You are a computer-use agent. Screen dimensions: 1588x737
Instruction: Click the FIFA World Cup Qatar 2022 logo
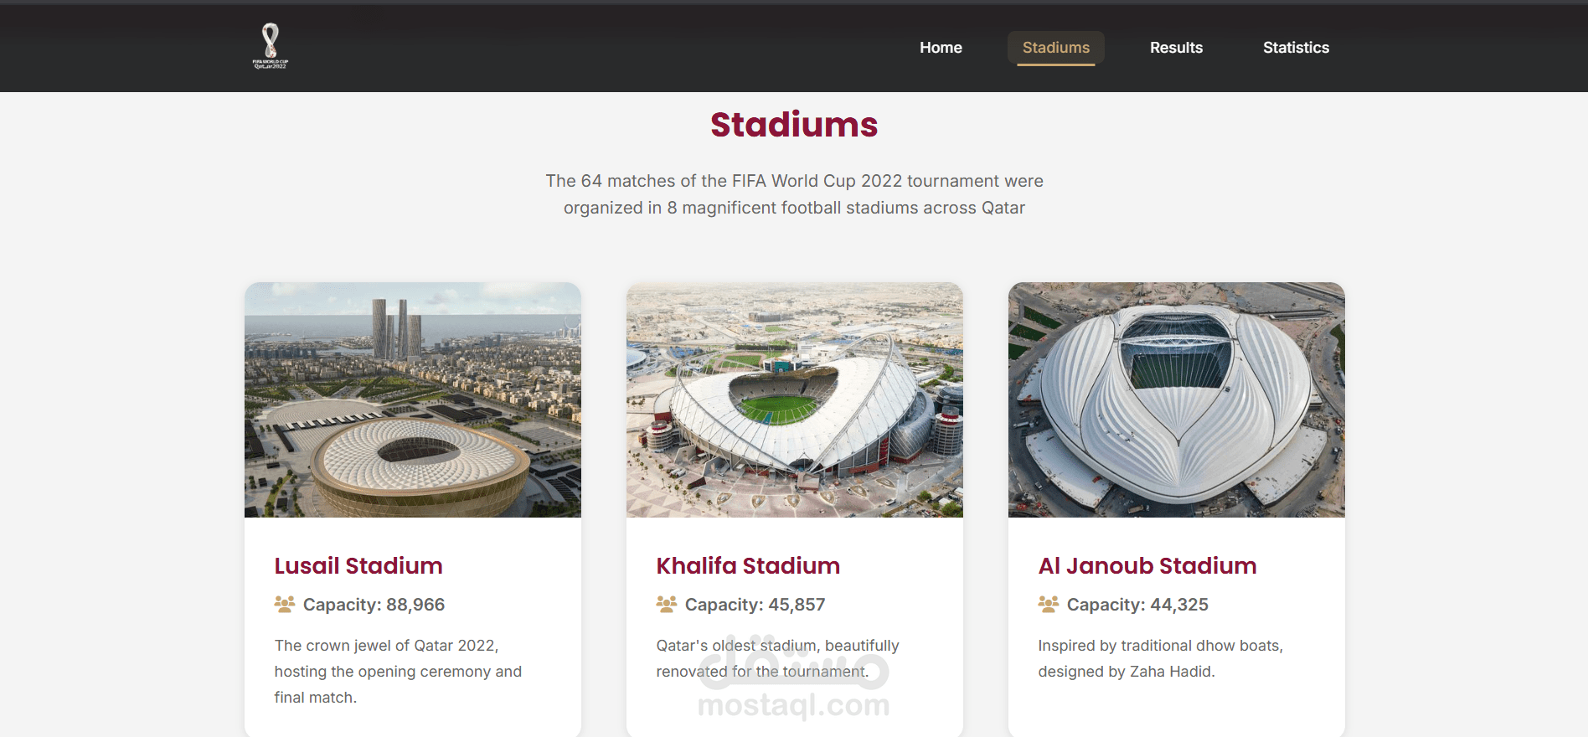click(271, 46)
